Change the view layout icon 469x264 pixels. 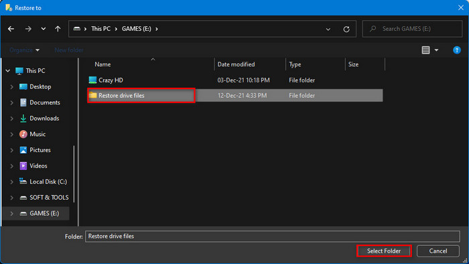(x=425, y=50)
